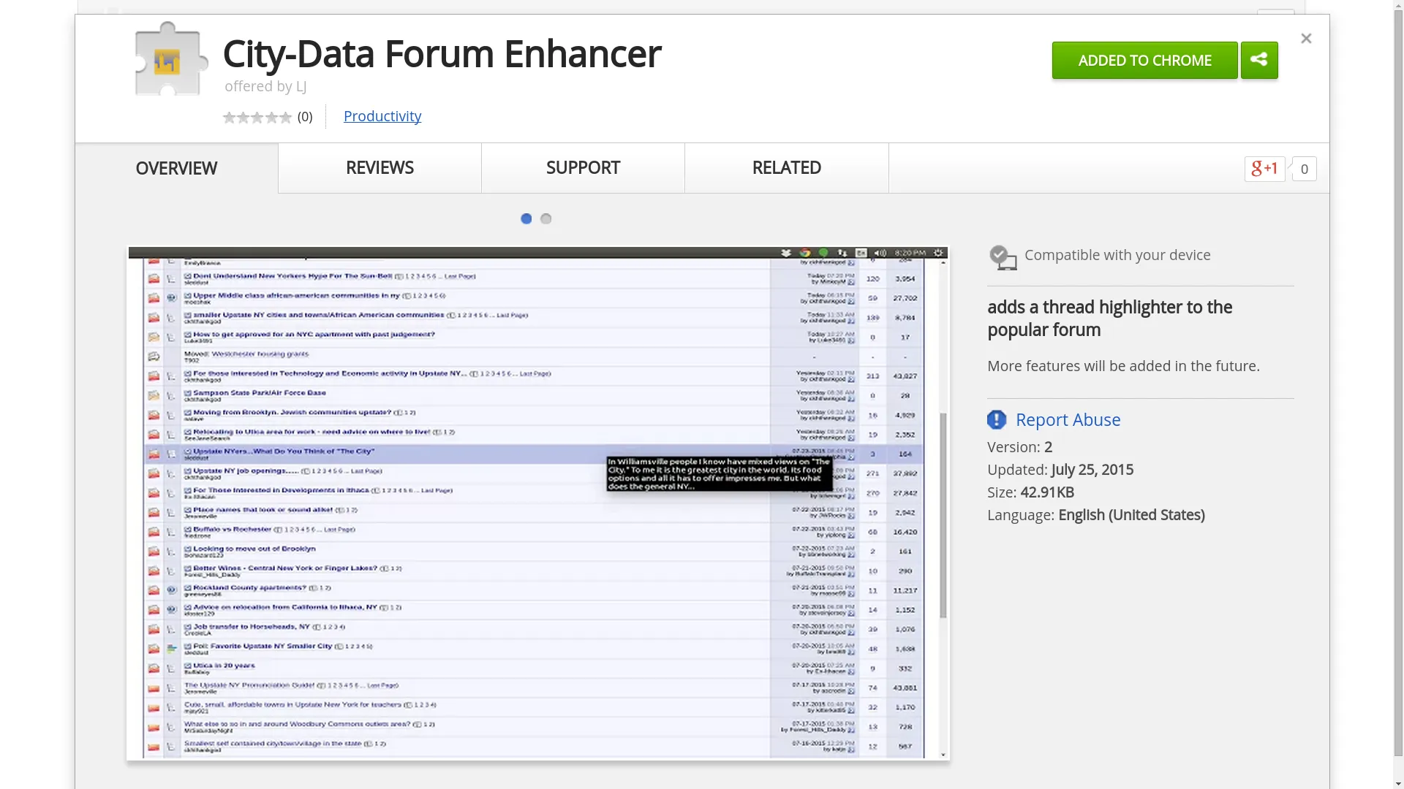
Task: Select the Overview tab
Action: pos(176,169)
